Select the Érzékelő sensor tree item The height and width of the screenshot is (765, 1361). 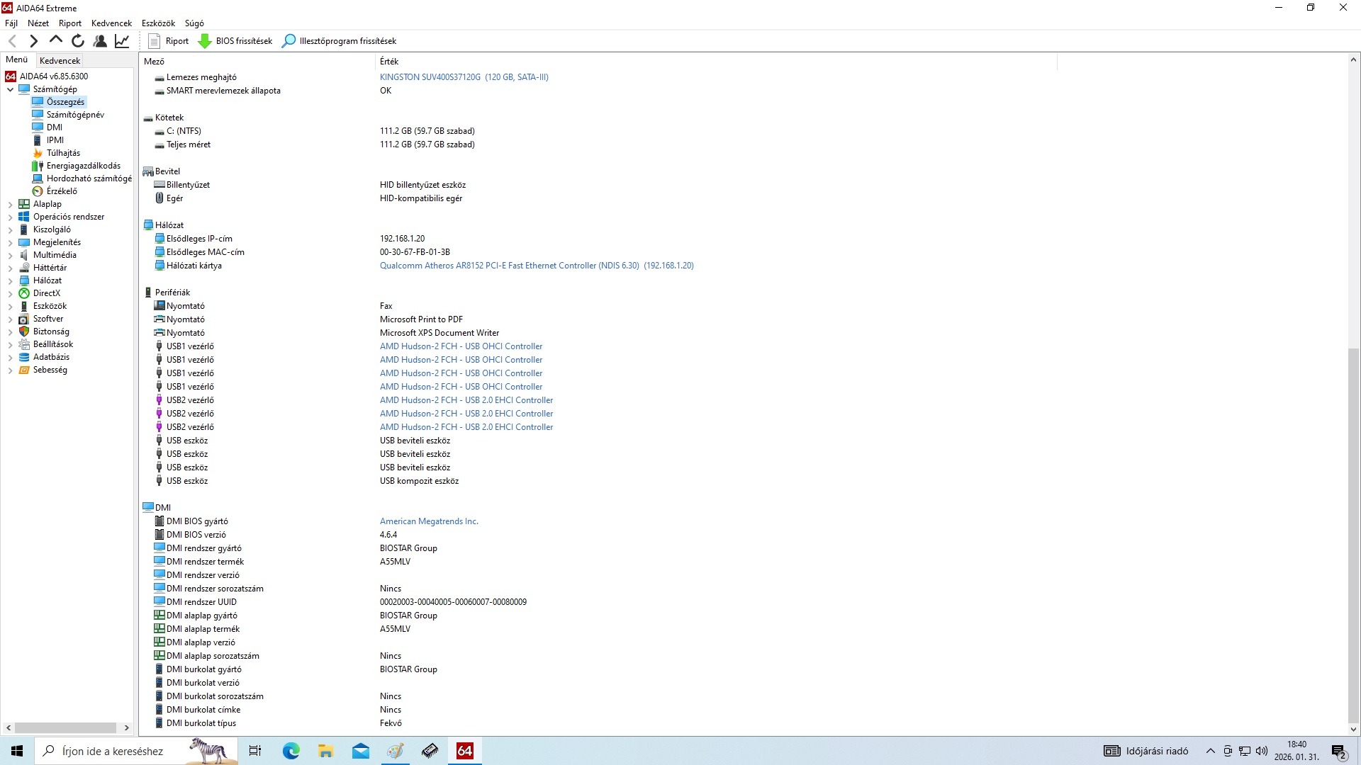[62, 191]
